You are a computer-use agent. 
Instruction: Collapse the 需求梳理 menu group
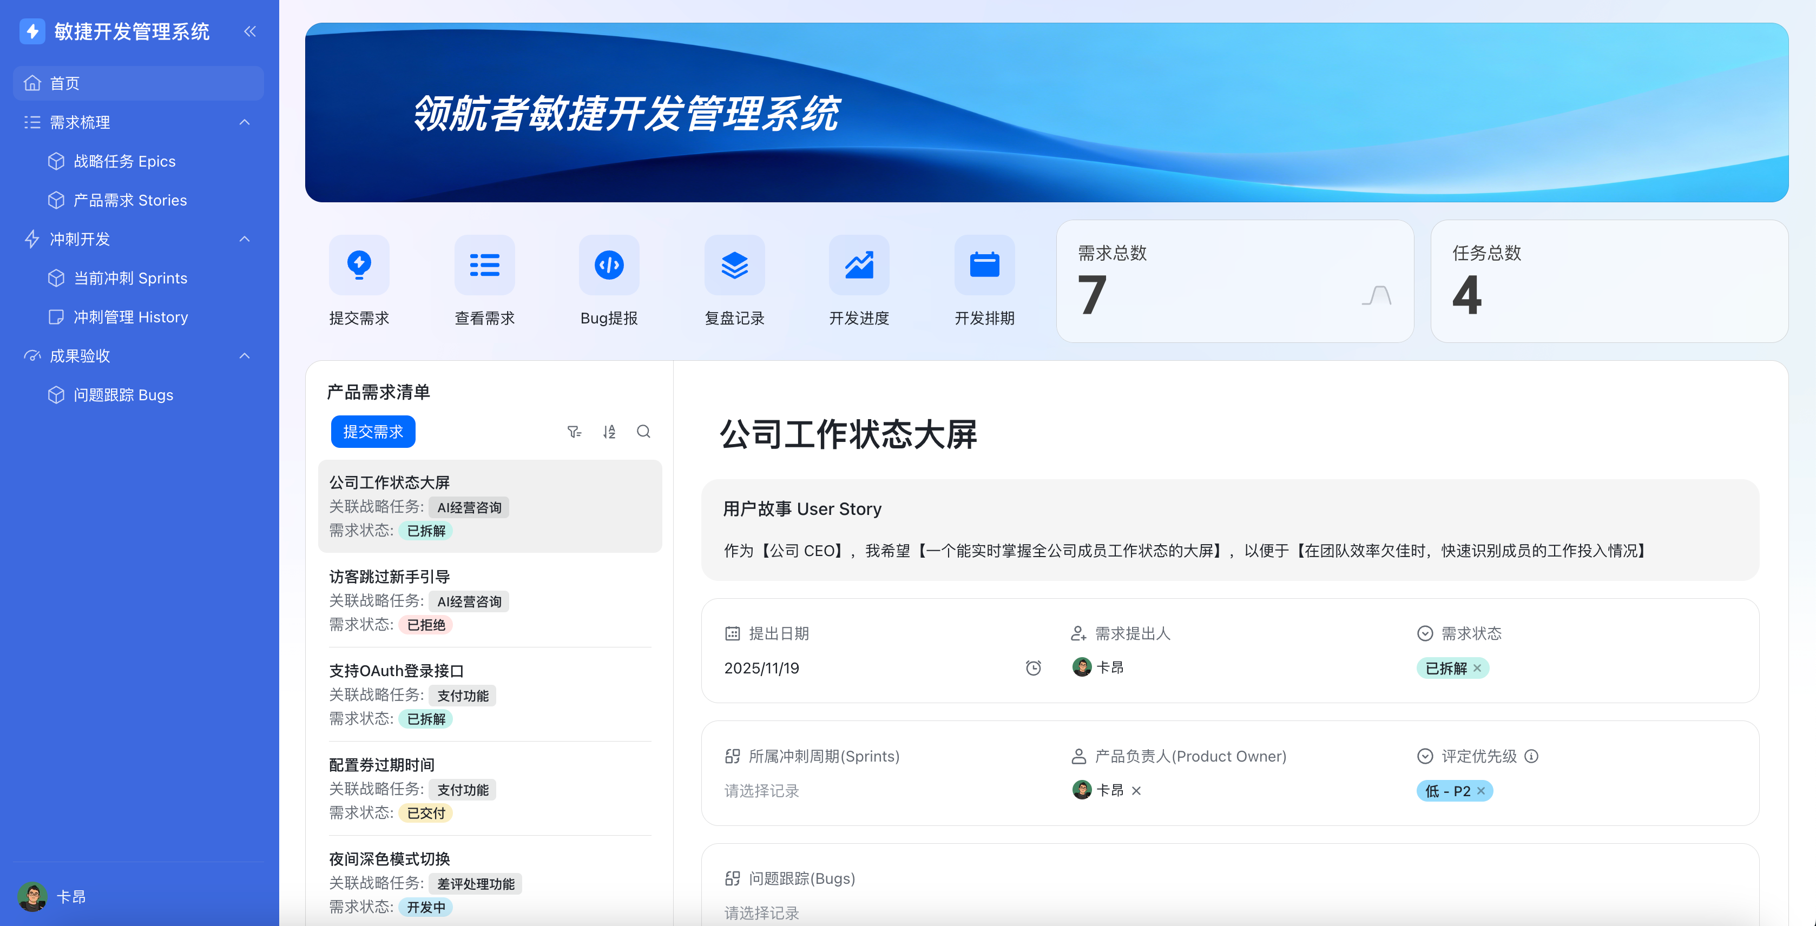pyautogui.click(x=245, y=122)
